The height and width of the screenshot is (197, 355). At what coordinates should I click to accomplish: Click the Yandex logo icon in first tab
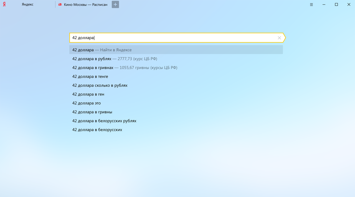pyautogui.click(x=4, y=4)
